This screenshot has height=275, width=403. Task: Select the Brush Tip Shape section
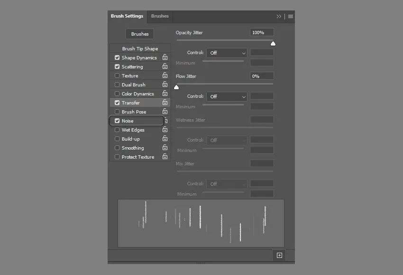point(140,48)
